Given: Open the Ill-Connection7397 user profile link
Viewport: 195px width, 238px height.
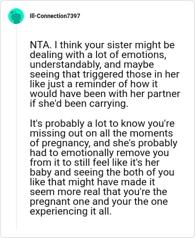Looking at the screenshot, I should [55, 16].
